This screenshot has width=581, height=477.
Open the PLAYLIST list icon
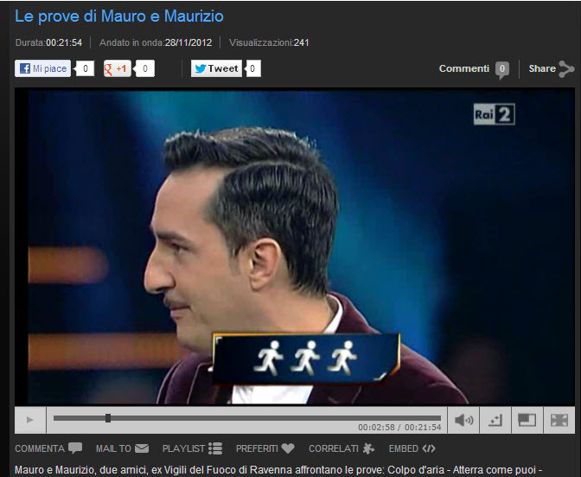pos(216,448)
